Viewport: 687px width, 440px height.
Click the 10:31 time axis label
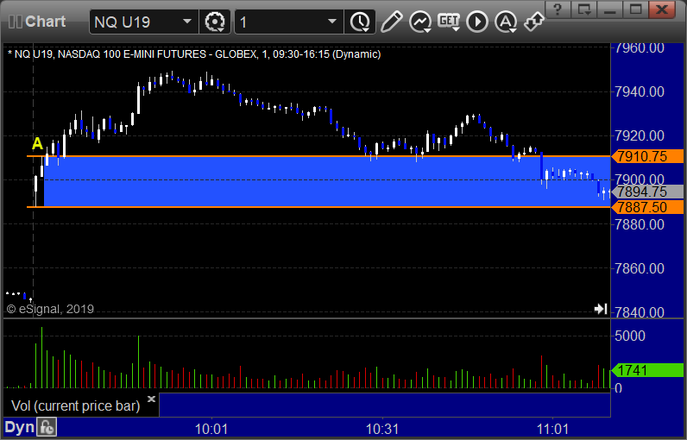(x=382, y=429)
